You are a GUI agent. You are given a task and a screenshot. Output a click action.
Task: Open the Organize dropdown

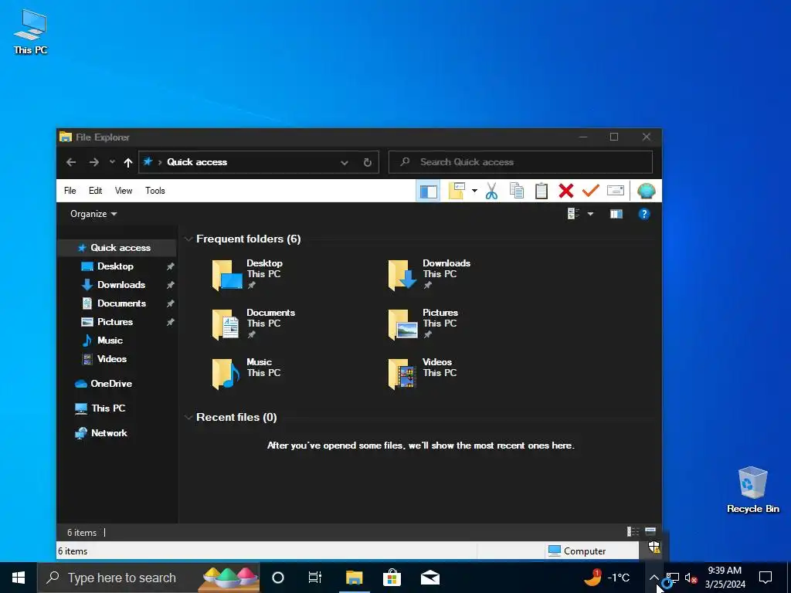pos(93,214)
